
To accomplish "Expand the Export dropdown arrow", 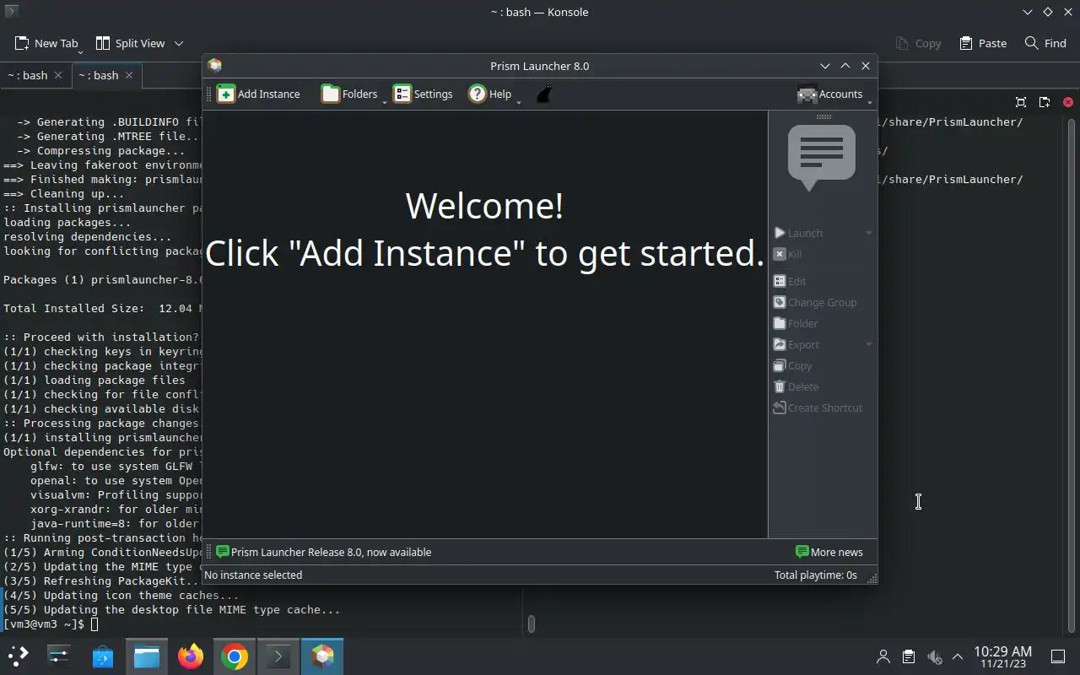I will [868, 344].
